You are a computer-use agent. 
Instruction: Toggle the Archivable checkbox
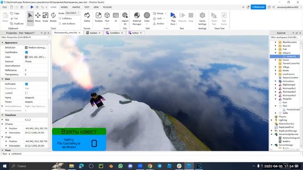click(27, 84)
